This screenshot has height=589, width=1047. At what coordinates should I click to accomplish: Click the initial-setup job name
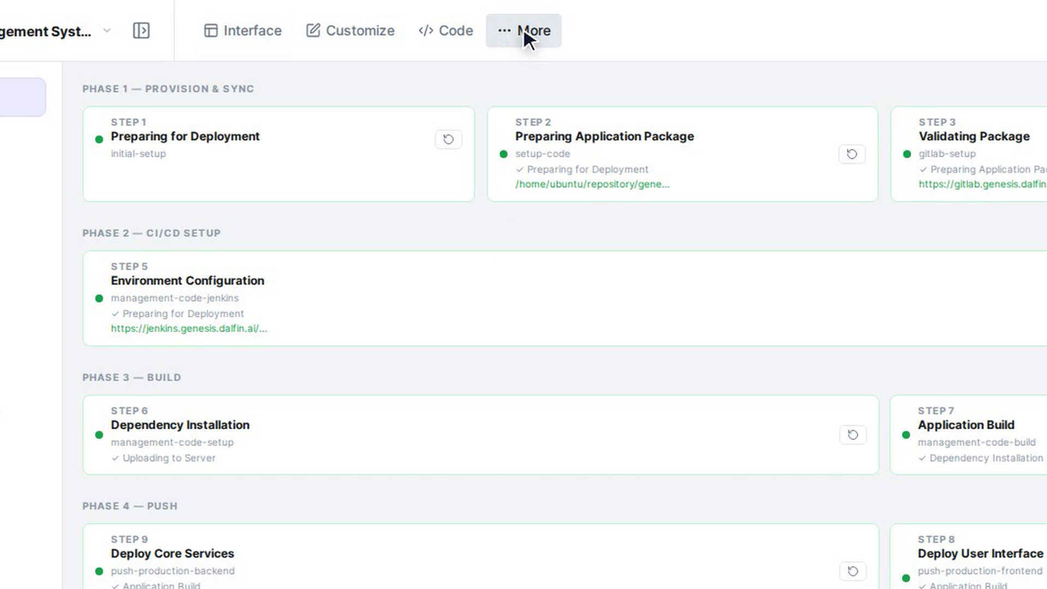(138, 154)
